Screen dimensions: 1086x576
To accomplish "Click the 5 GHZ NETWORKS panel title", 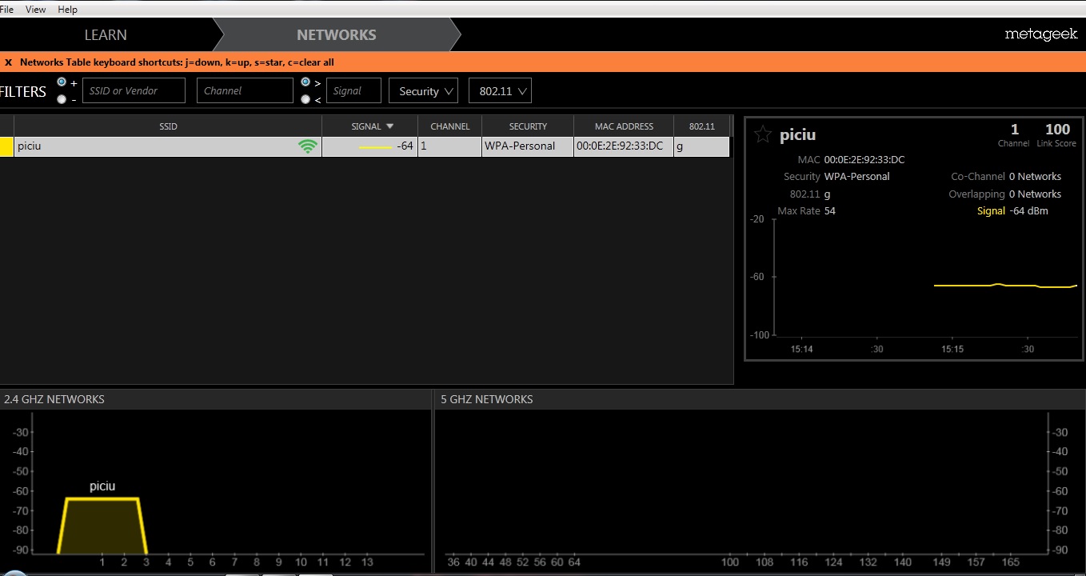I will (x=487, y=399).
